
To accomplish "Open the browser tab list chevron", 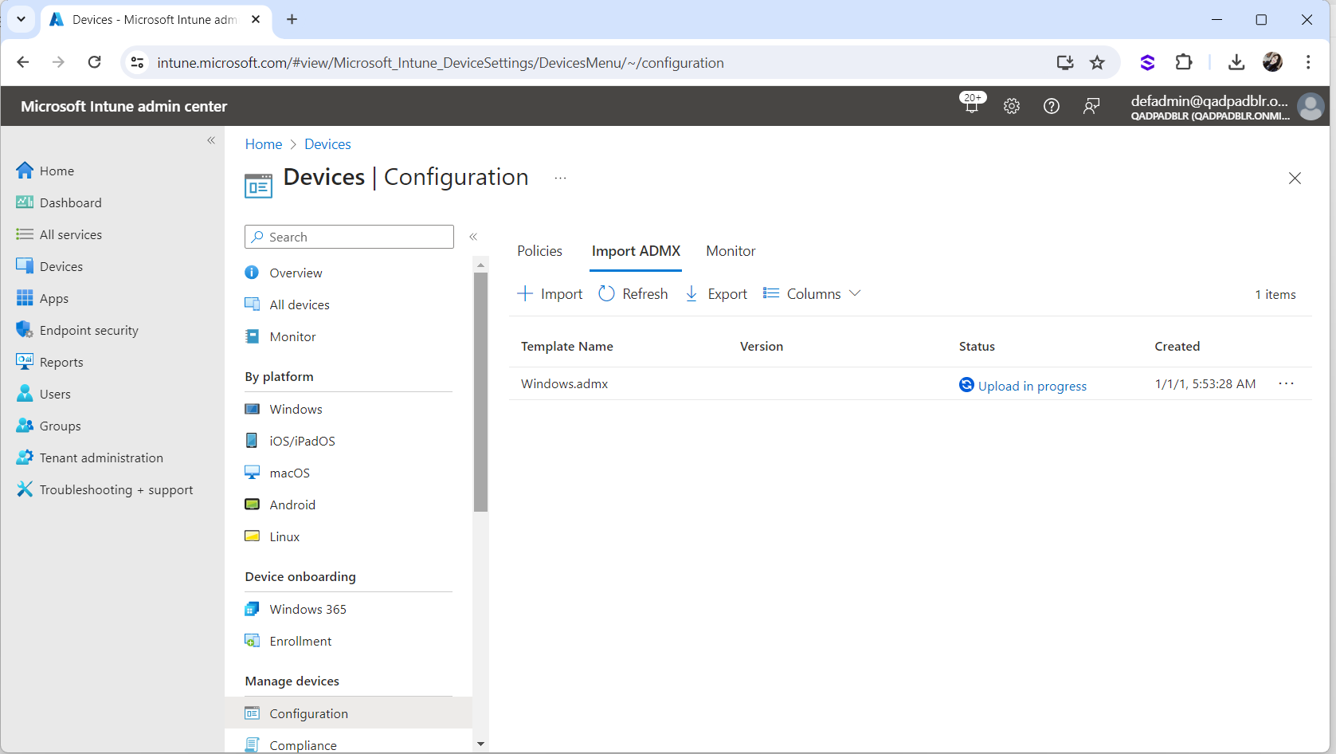I will (x=21, y=19).
